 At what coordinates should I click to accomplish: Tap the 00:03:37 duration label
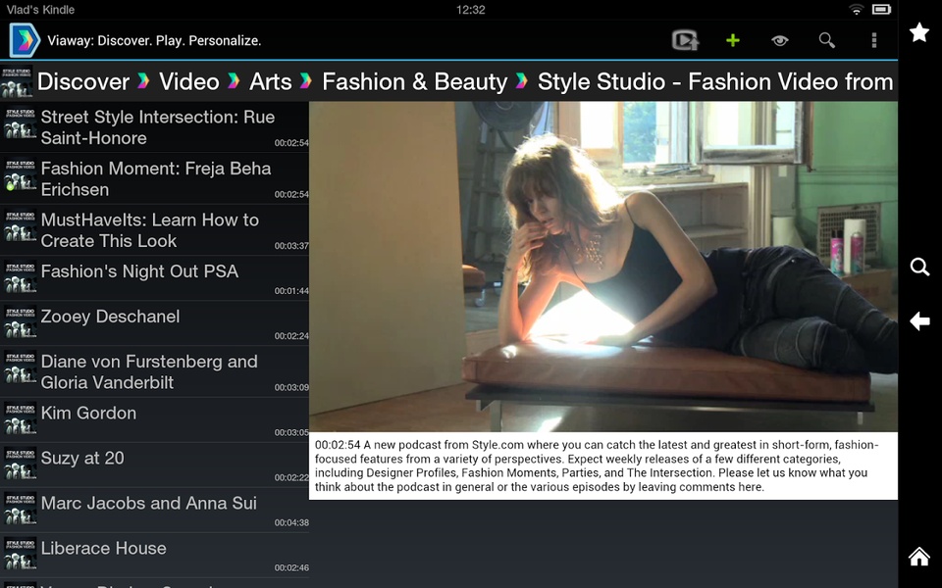[291, 245]
